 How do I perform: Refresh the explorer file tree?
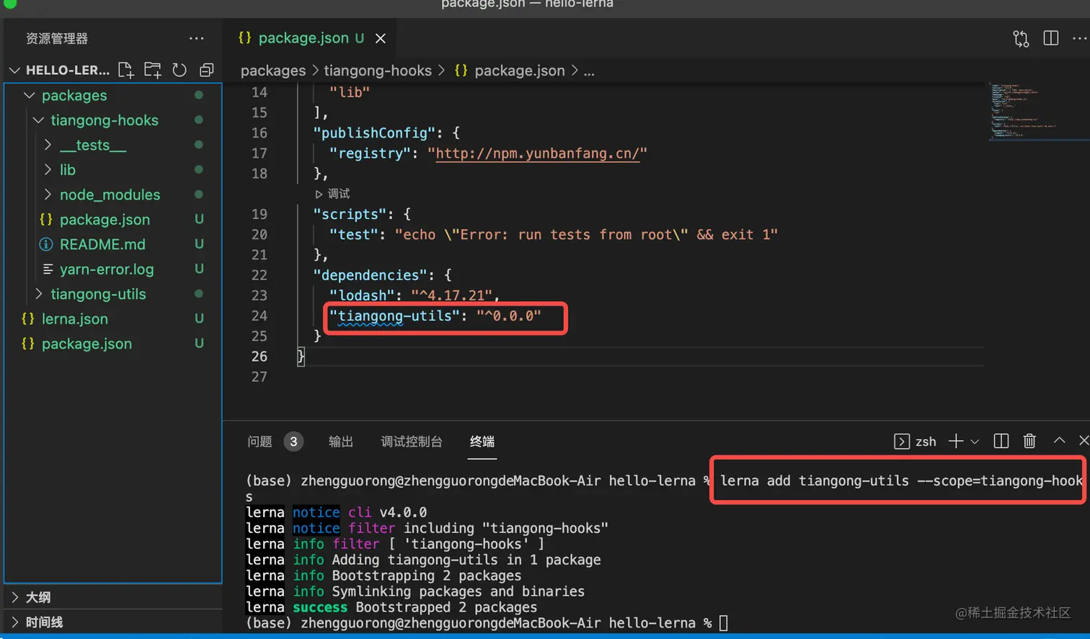point(180,70)
